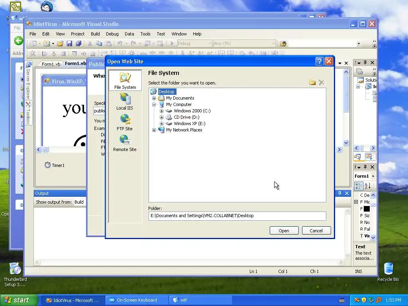Pin the Output panel

coord(339,193)
